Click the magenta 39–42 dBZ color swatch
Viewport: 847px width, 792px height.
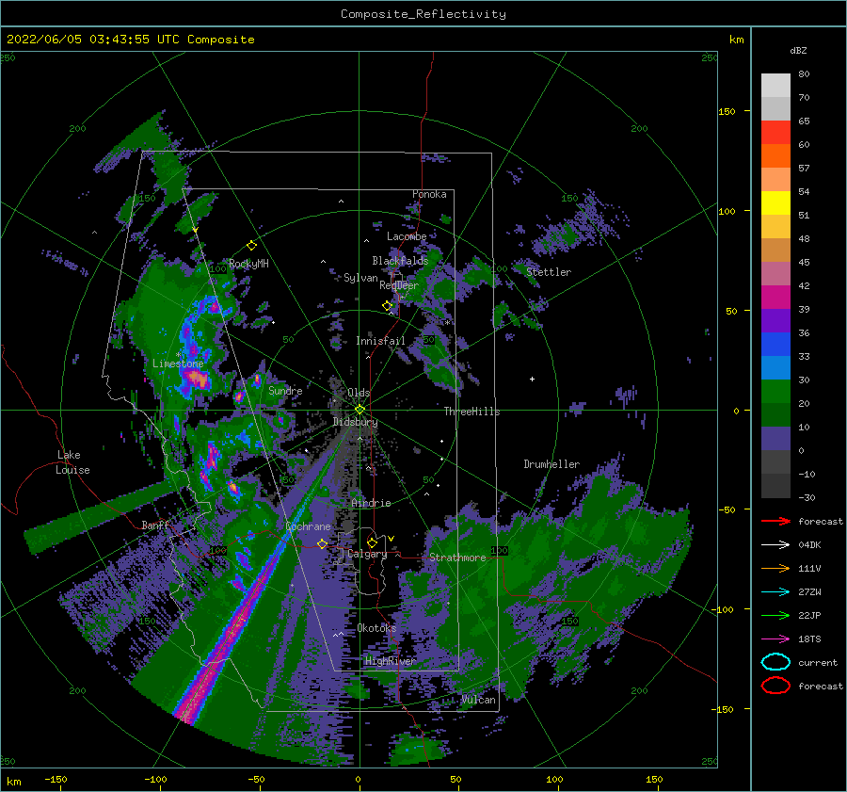pos(775,298)
